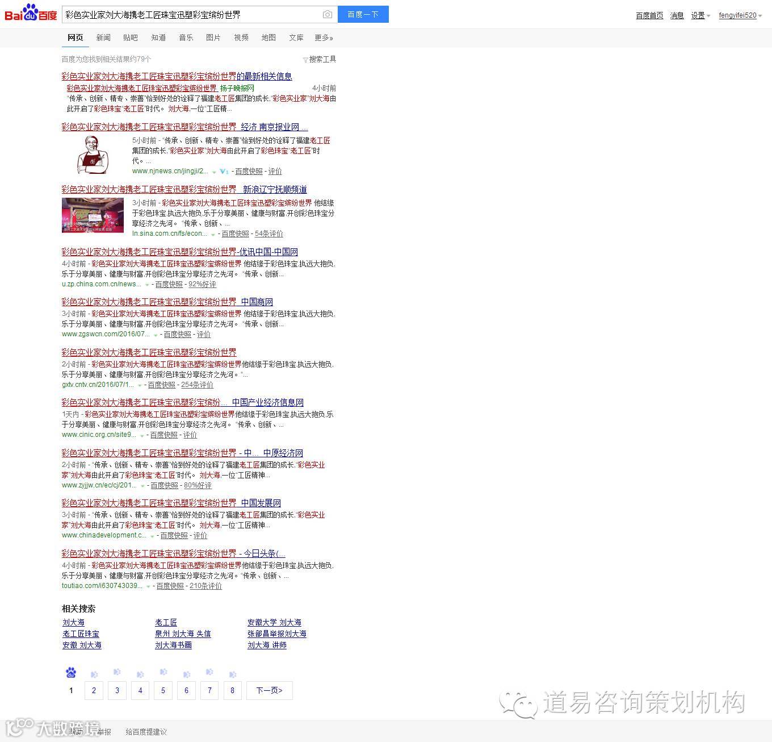Open related search 泉州 刘大海 失信
772x742 pixels.
(x=183, y=633)
